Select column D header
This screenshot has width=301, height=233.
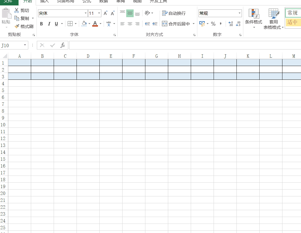click(88, 56)
